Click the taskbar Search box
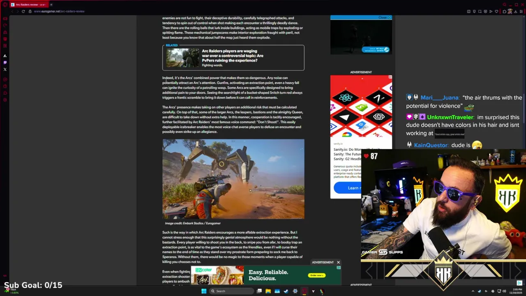 click(x=231, y=291)
